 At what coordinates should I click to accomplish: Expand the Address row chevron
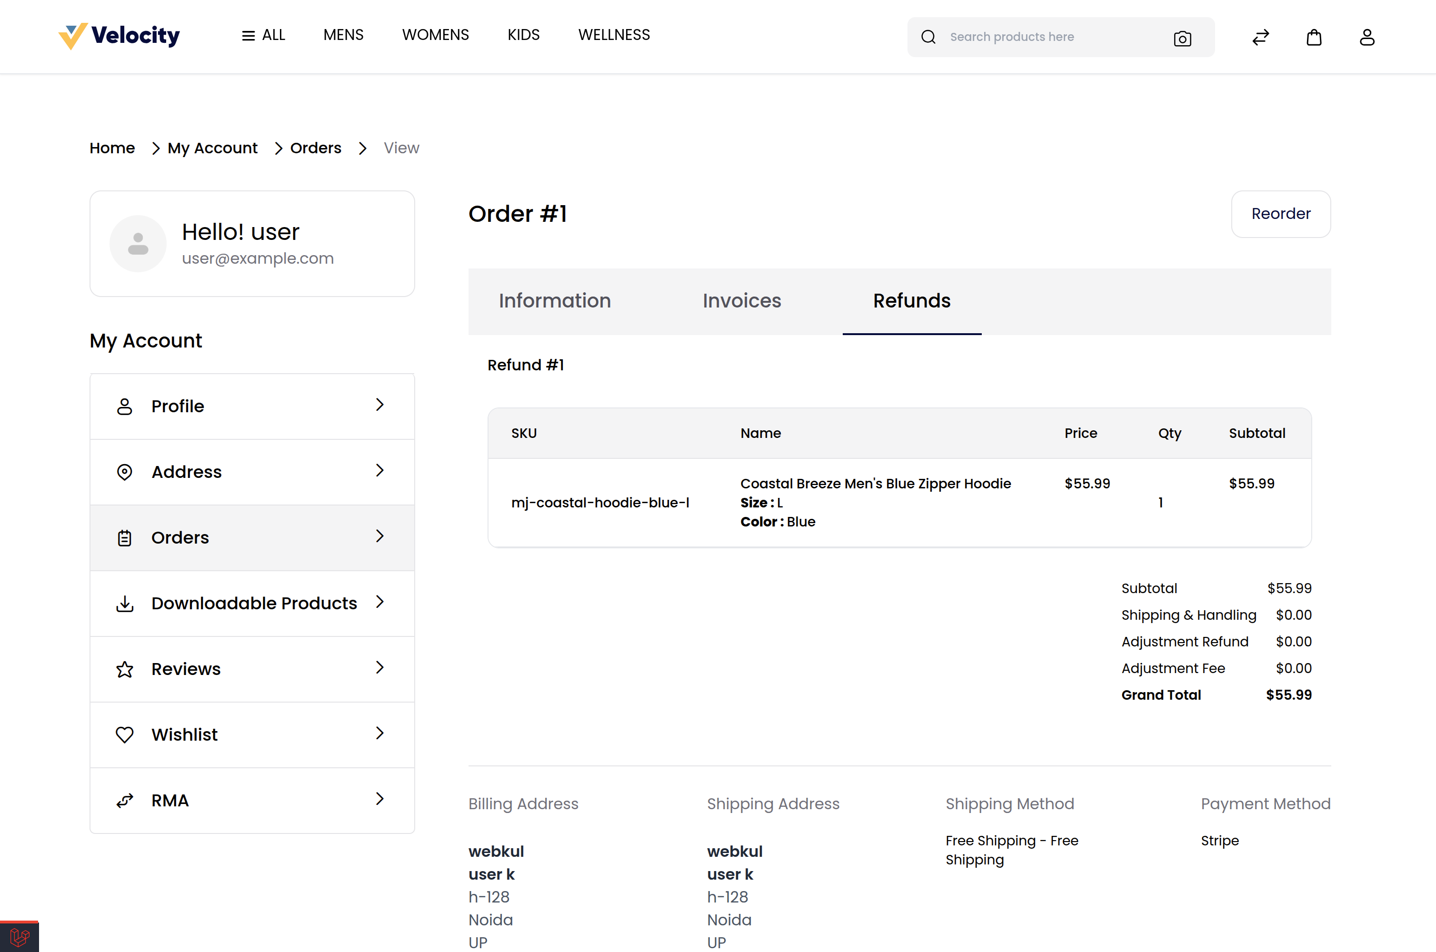pyautogui.click(x=380, y=471)
